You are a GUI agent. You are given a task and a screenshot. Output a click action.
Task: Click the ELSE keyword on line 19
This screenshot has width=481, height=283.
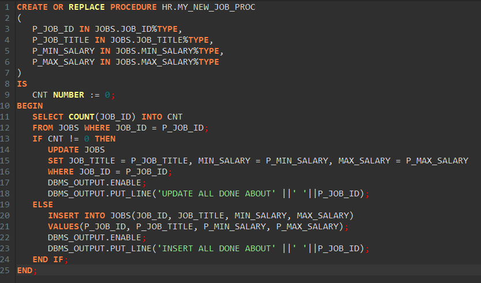43,204
